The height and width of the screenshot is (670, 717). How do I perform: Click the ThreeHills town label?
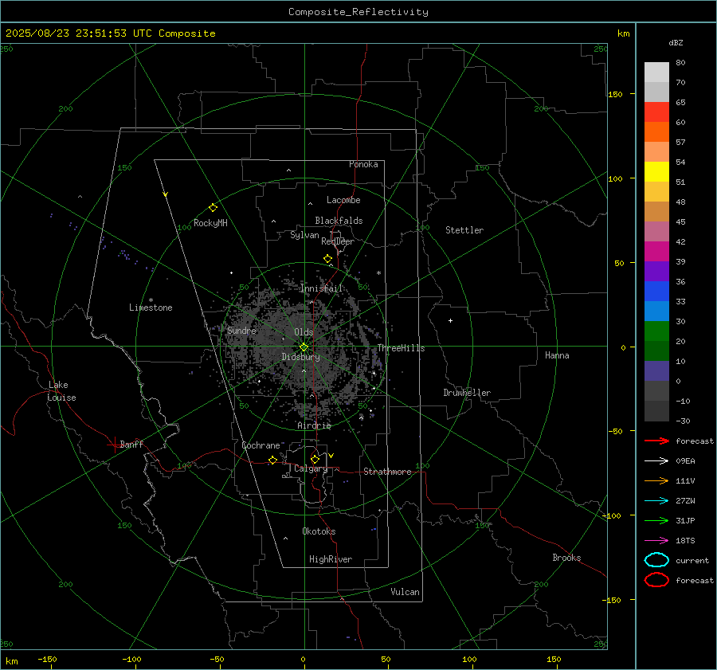click(x=401, y=348)
